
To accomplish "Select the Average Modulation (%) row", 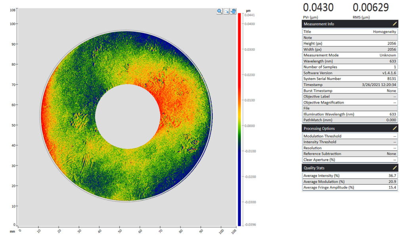I will click(x=349, y=181).
